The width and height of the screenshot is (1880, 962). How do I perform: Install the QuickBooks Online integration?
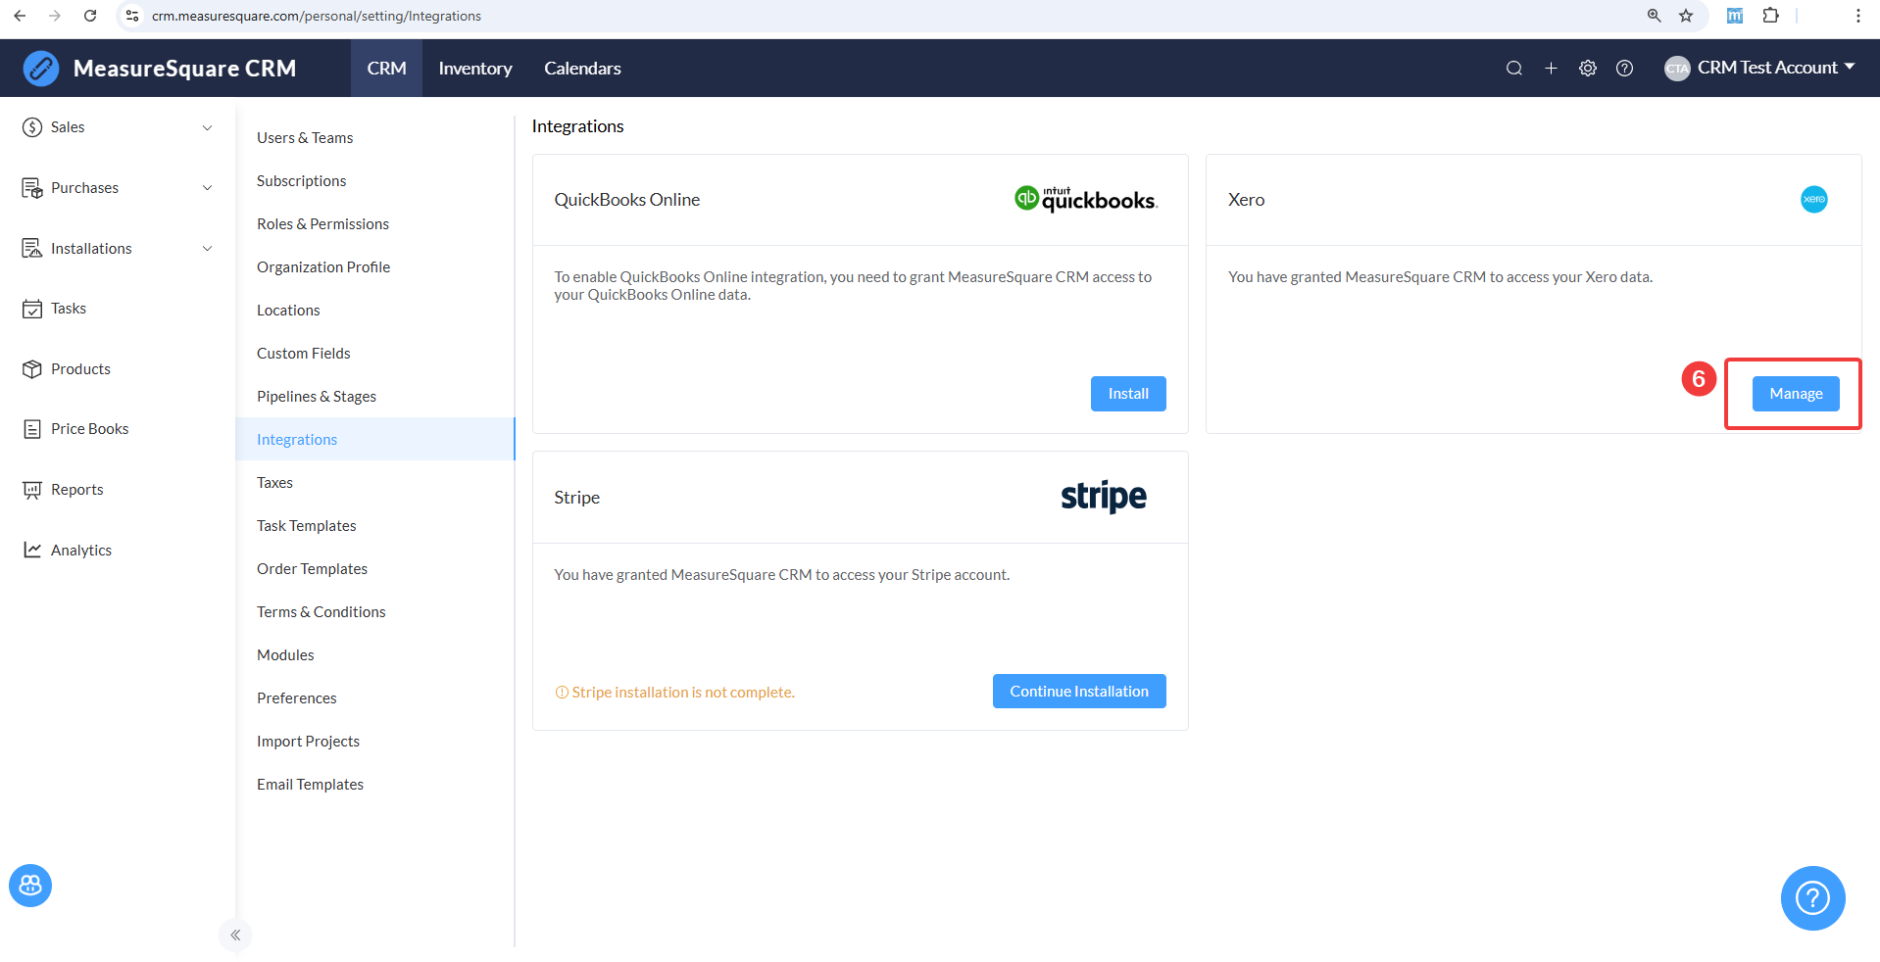pyautogui.click(x=1128, y=394)
